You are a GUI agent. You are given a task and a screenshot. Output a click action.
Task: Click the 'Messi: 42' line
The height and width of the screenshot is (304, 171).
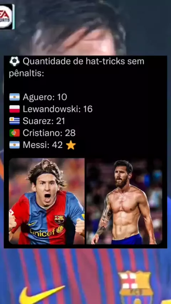click(43, 145)
